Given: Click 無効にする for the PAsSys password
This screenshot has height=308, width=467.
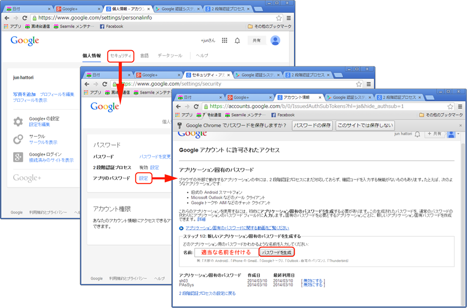Looking at the screenshot, I should [313, 285].
